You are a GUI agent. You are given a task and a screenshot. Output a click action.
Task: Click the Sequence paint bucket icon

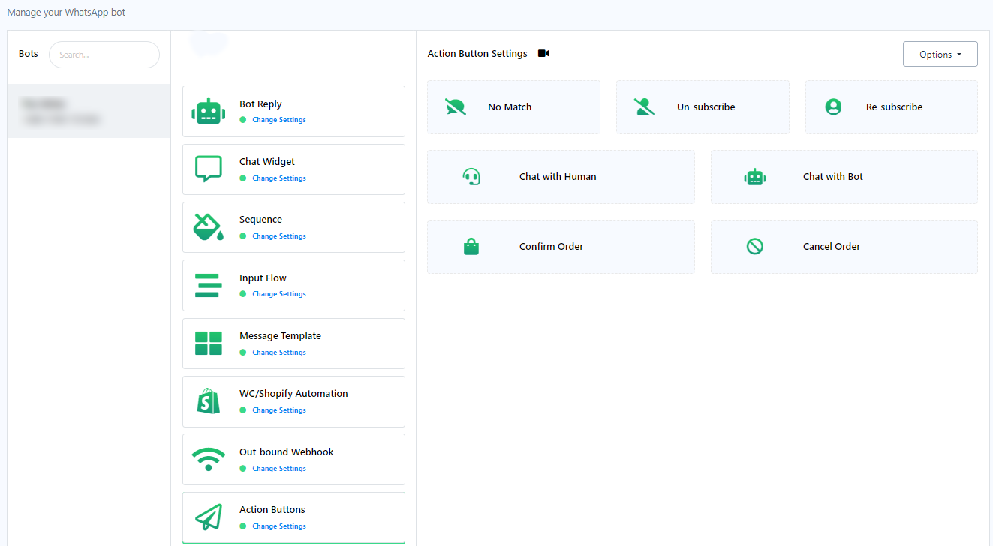coord(208,227)
